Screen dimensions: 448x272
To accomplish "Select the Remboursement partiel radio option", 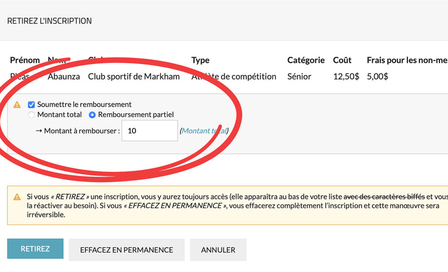I will pyautogui.click(x=92, y=115).
